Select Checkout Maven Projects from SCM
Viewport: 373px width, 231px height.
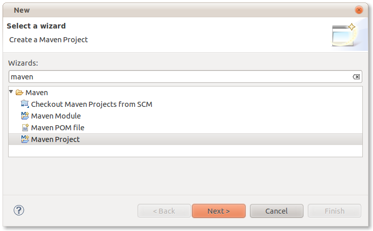(x=91, y=104)
